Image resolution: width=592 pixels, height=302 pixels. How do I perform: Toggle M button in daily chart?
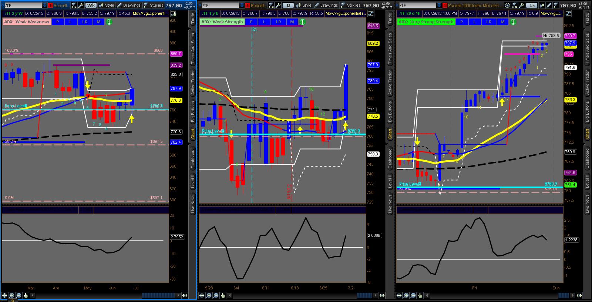292,22
